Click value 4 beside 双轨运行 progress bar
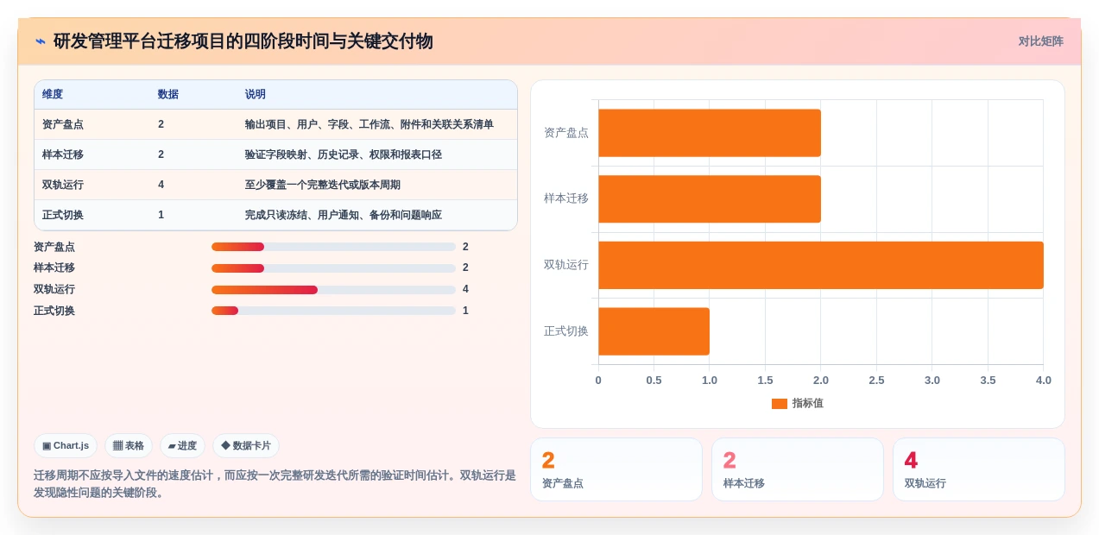Image resolution: width=1099 pixels, height=535 pixels. coord(465,289)
